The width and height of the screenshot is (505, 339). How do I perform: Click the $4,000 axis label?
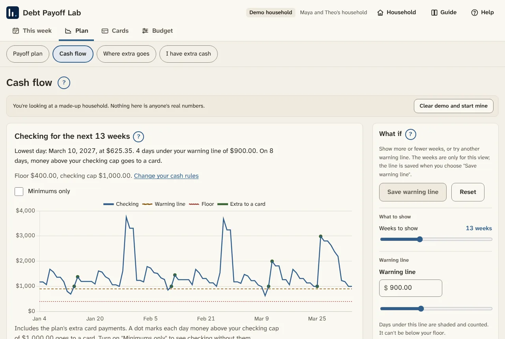click(x=26, y=210)
